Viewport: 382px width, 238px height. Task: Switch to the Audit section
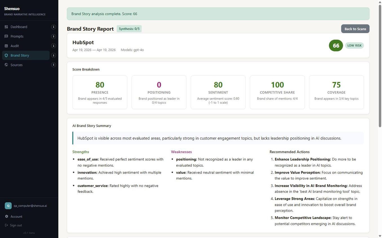pyautogui.click(x=14, y=46)
